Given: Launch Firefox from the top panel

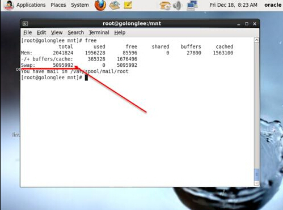Looking at the screenshot, I should (x=100, y=5).
